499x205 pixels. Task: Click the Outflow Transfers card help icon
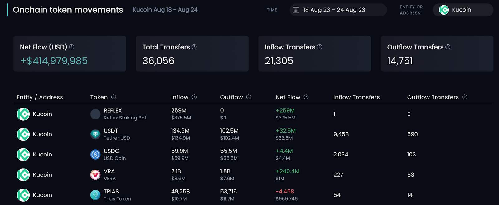pyautogui.click(x=448, y=47)
